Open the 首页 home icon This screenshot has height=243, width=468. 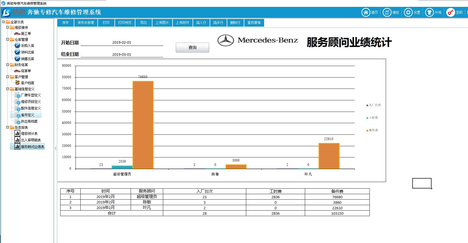[x=366, y=12]
